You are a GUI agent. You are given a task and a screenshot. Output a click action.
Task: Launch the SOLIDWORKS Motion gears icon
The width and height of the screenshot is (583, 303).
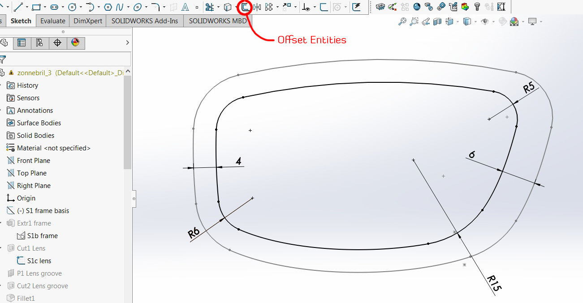[x=441, y=7]
